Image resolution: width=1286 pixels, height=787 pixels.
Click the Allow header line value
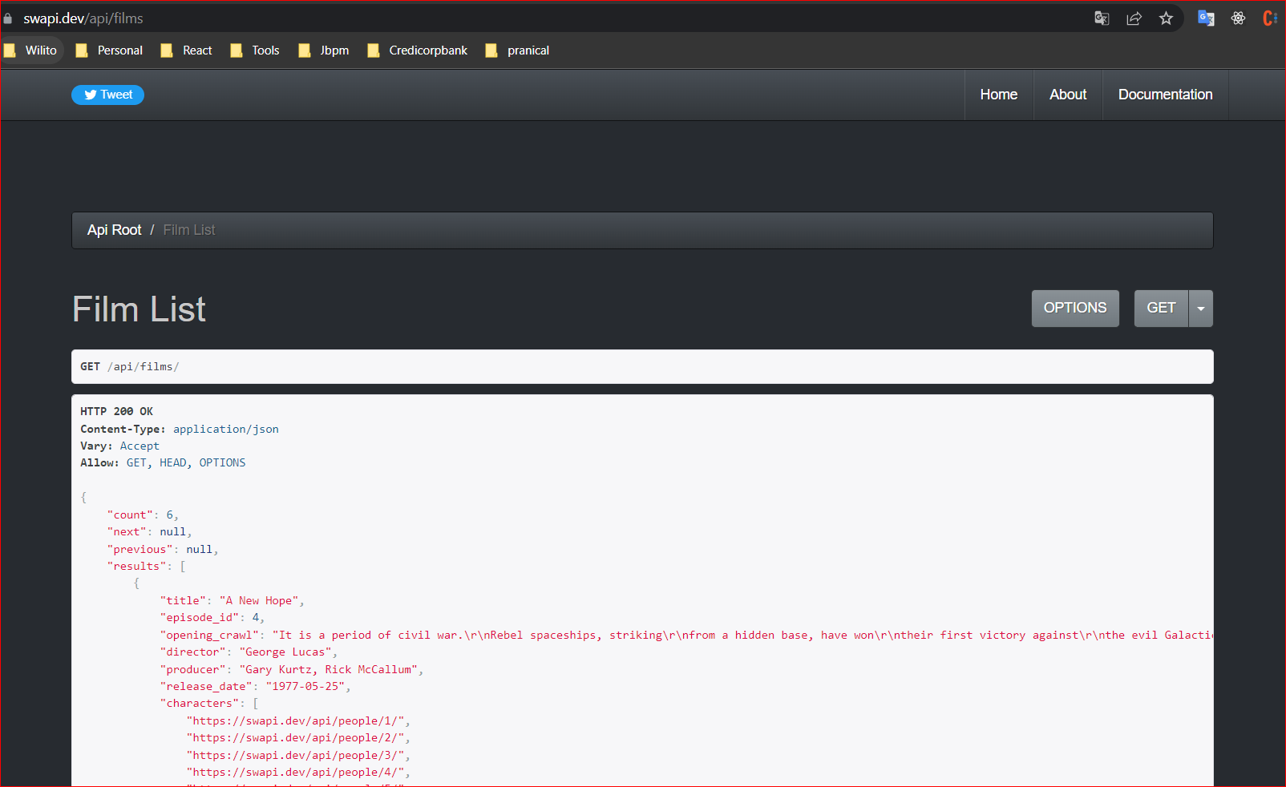pyautogui.click(x=186, y=463)
